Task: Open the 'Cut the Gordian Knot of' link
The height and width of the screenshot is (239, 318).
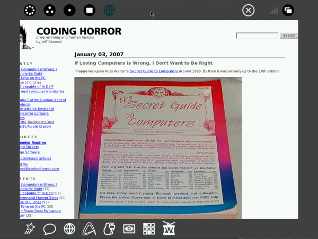Action: (43, 100)
